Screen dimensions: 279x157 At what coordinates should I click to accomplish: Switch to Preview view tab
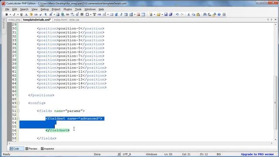[x=31, y=149]
